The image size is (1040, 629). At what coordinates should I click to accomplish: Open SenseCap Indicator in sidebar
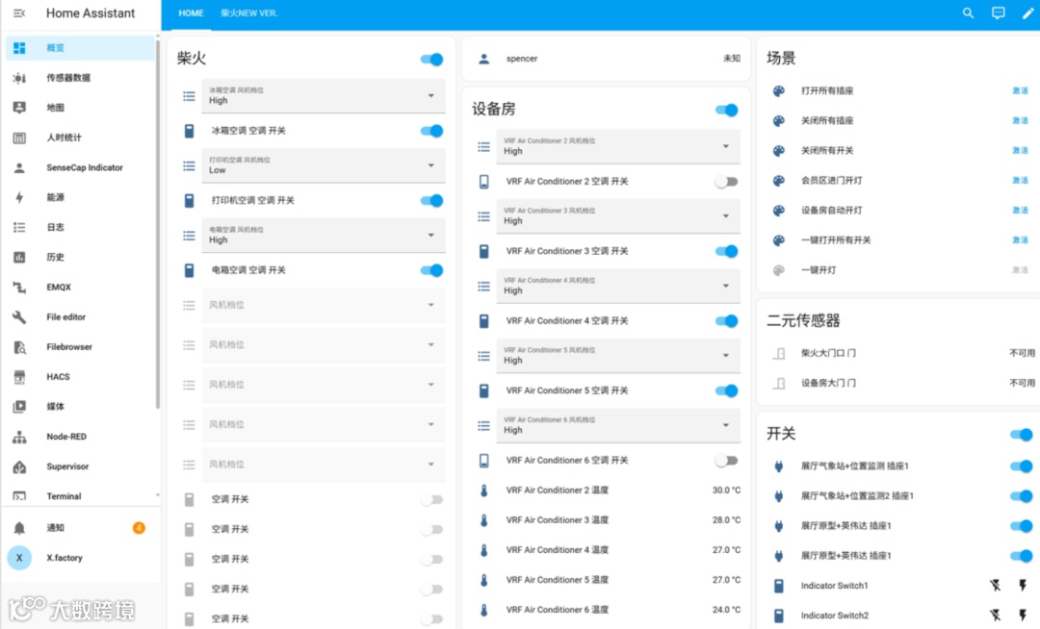point(80,167)
